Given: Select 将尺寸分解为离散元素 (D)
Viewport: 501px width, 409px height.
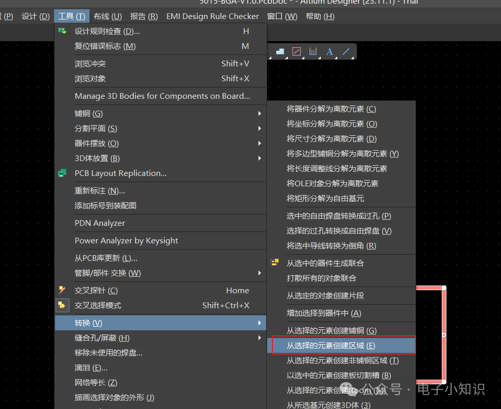Looking at the screenshot, I should pyautogui.click(x=341, y=139).
